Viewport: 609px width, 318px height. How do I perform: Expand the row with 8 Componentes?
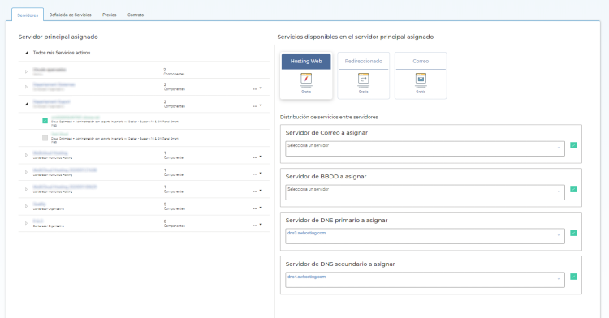(27, 223)
